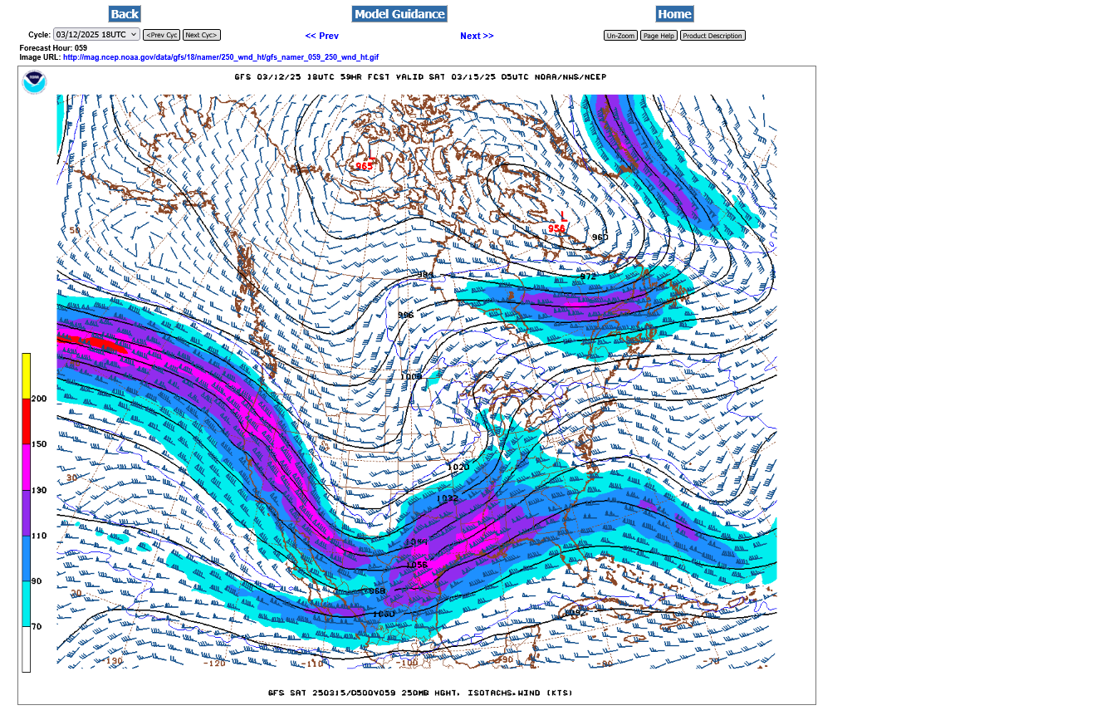Click the purple swatch in the wind legend
The width and height of the screenshot is (1097, 725).
coord(27,512)
